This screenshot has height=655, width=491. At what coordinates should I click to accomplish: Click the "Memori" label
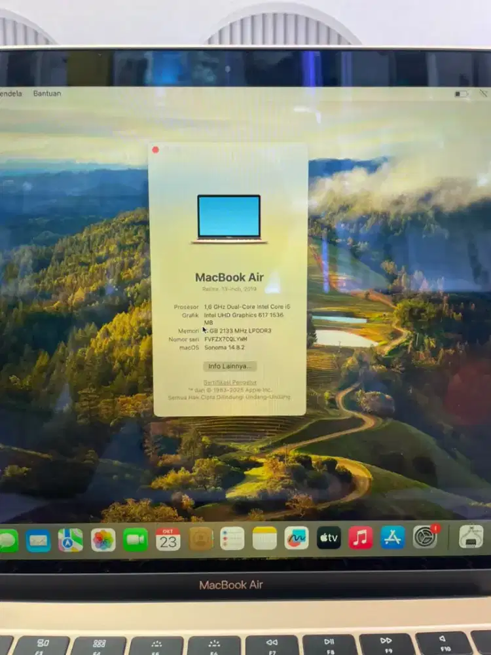(x=189, y=331)
